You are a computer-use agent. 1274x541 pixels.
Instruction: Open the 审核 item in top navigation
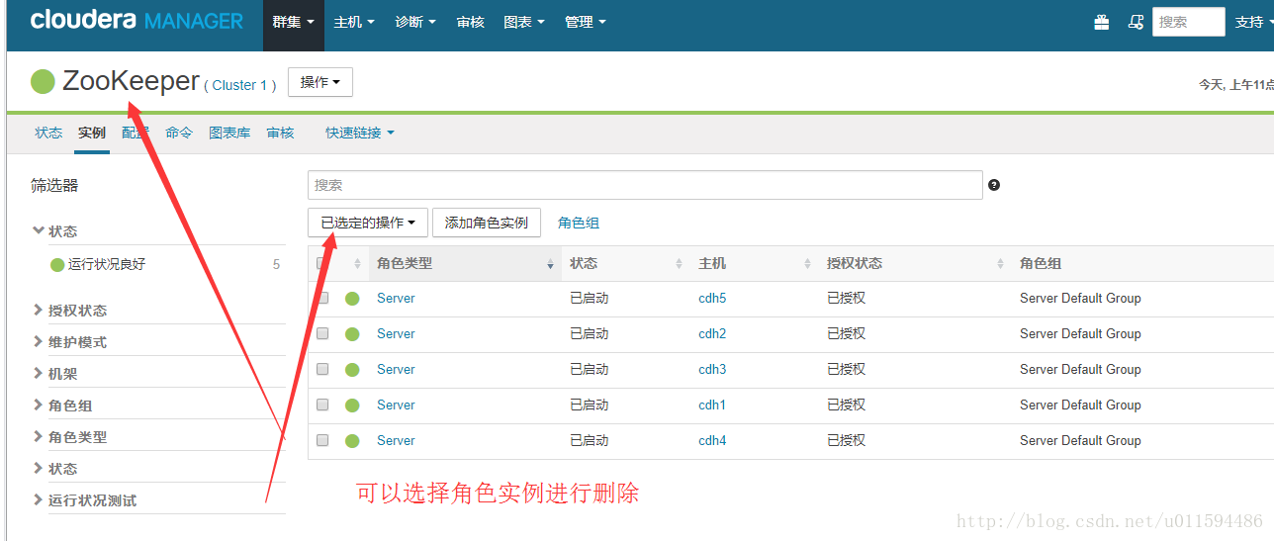(x=471, y=22)
